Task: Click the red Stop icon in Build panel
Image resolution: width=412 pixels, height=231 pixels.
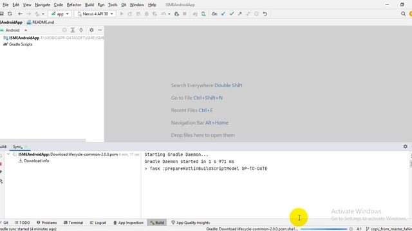Action: (x=1, y=164)
